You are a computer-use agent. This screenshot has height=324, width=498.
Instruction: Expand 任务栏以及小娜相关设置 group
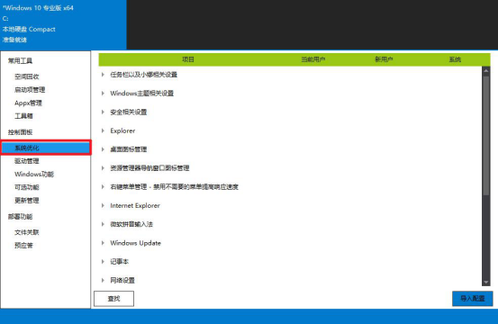coord(103,75)
